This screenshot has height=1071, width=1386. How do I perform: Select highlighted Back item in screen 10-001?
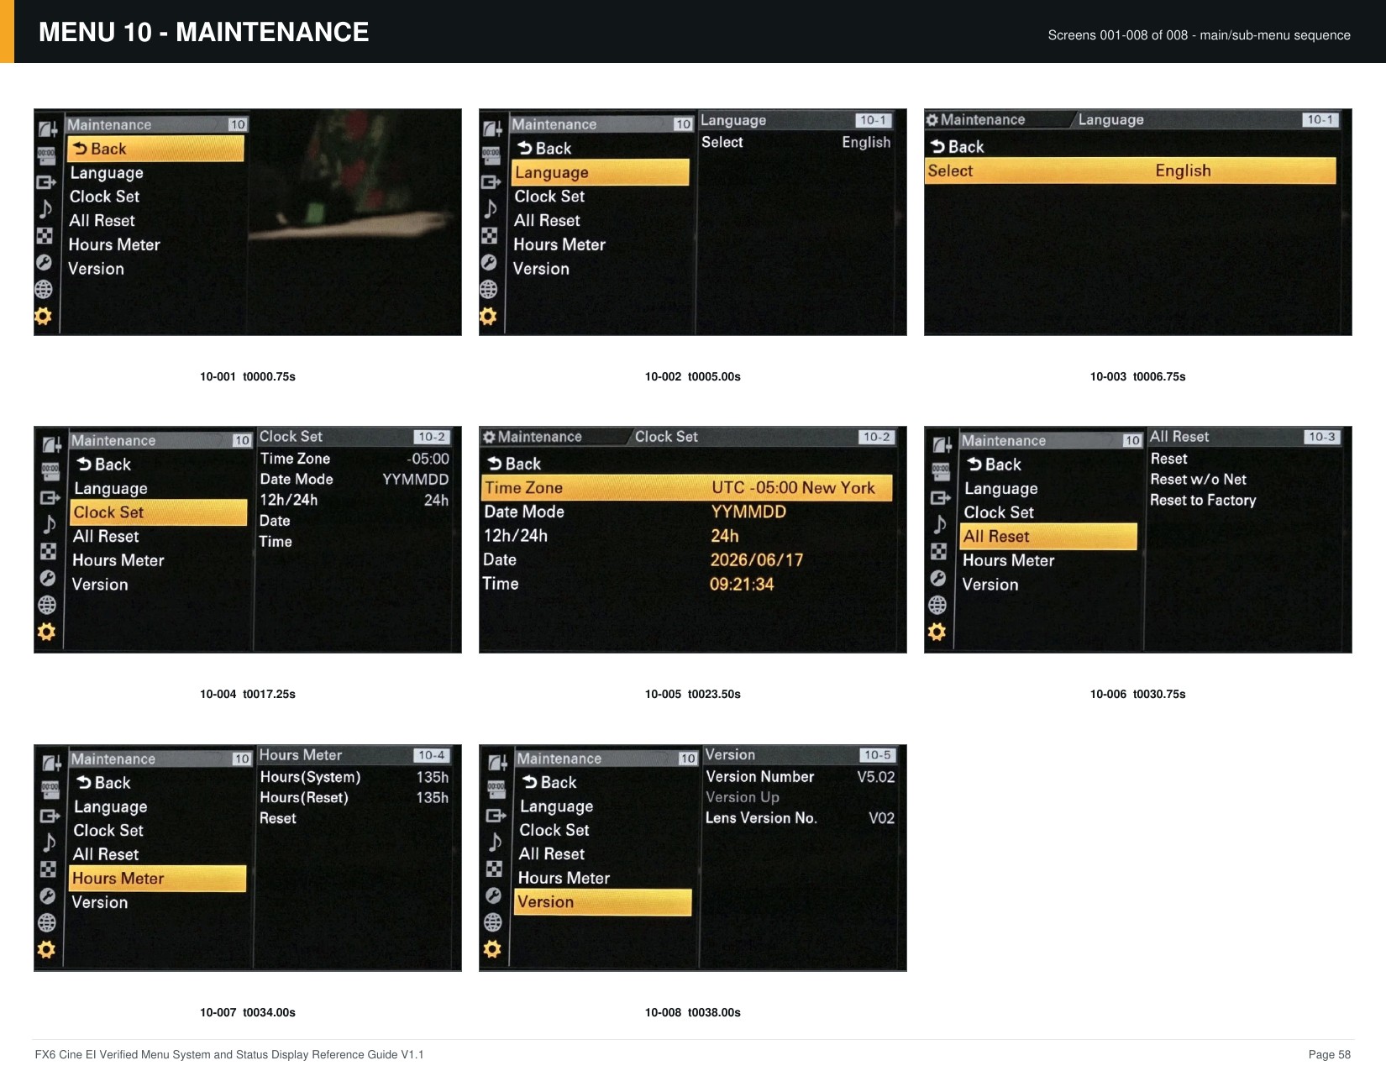click(156, 149)
